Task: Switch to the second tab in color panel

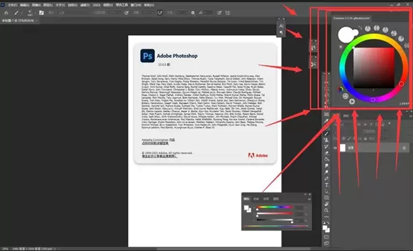Action: click(256, 199)
